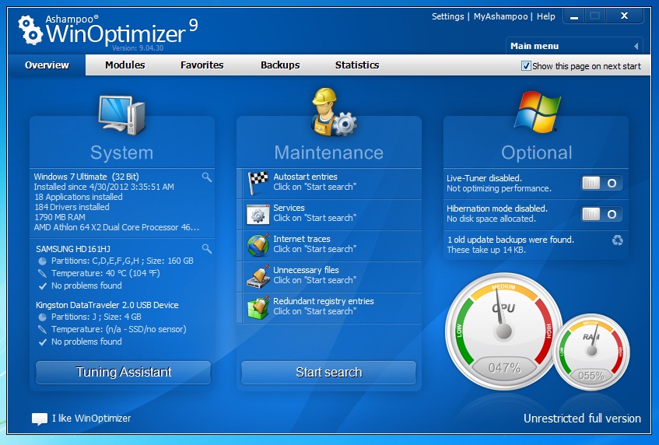This screenshot has height=445, width=659.
Task: Open the Help menu
Action: [x=546, y=16]
